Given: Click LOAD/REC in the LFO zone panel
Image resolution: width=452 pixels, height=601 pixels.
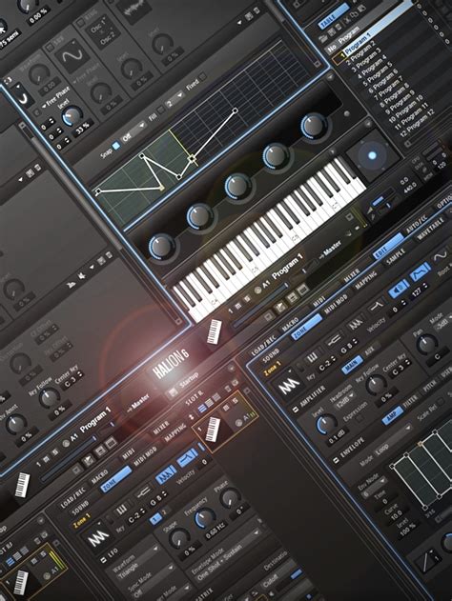Looking at the screenshot, I should point(72,499).
